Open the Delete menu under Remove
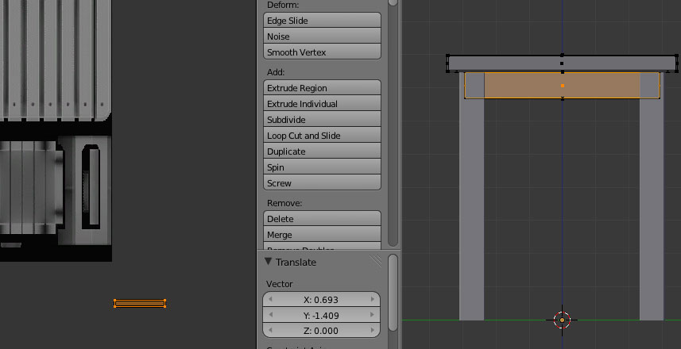This screenshot has height=349, width=681. (x=321, y=219)
